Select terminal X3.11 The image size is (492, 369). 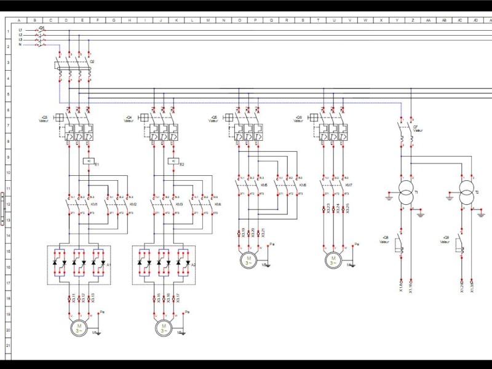[x=71, y=298]
